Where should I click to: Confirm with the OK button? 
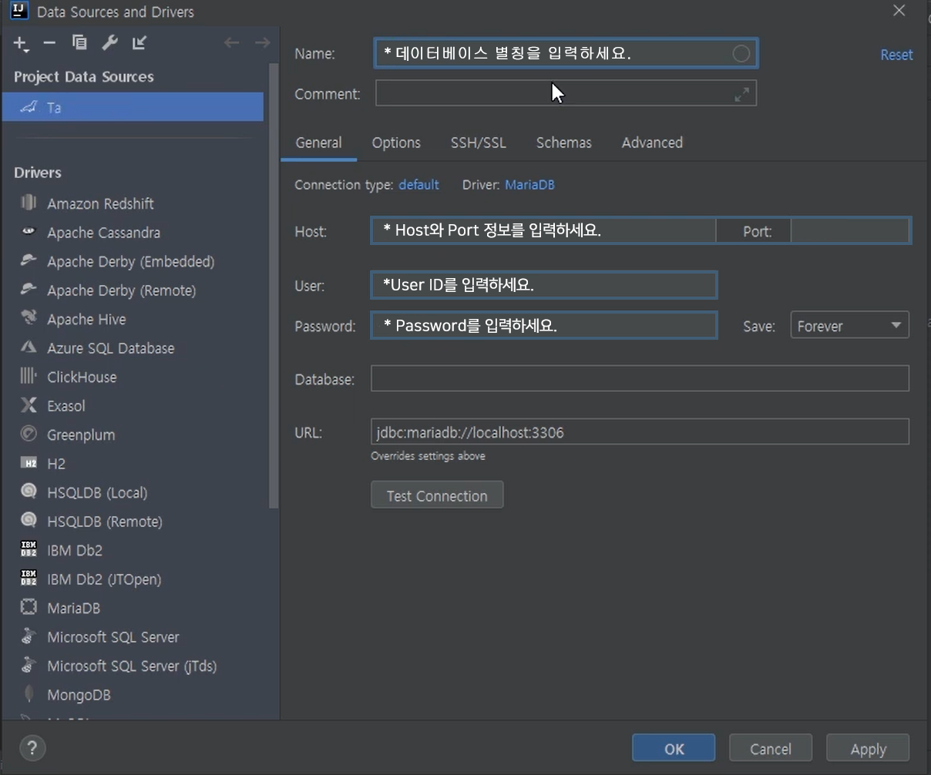coord(674,749)
